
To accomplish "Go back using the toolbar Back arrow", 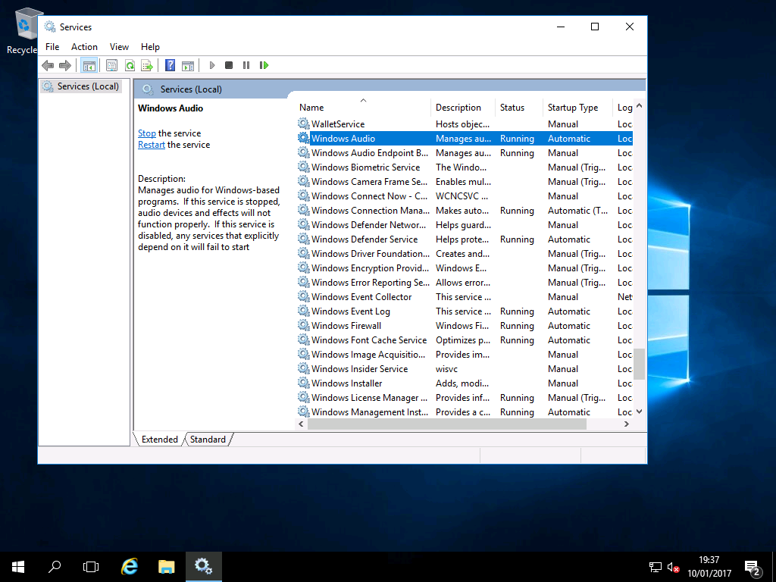I will [x=48, y=65].
